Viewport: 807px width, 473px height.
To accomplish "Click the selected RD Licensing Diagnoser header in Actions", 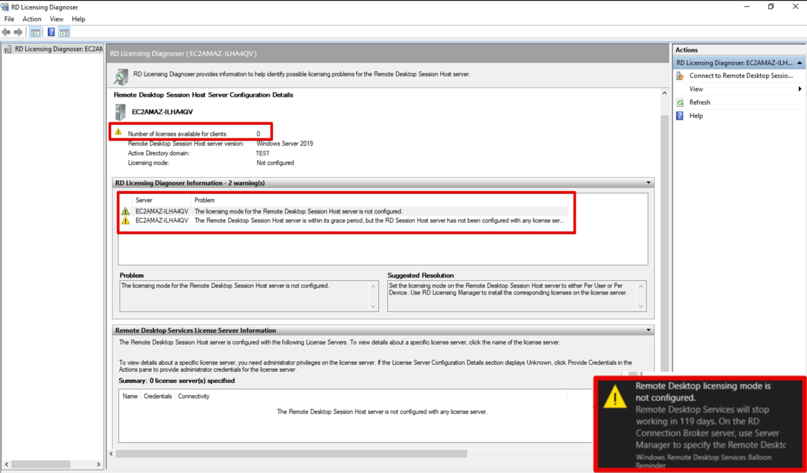I will [739, 62].
